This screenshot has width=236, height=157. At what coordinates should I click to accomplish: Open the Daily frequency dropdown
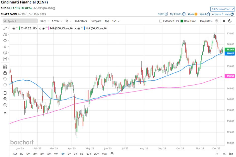(44, 21)
